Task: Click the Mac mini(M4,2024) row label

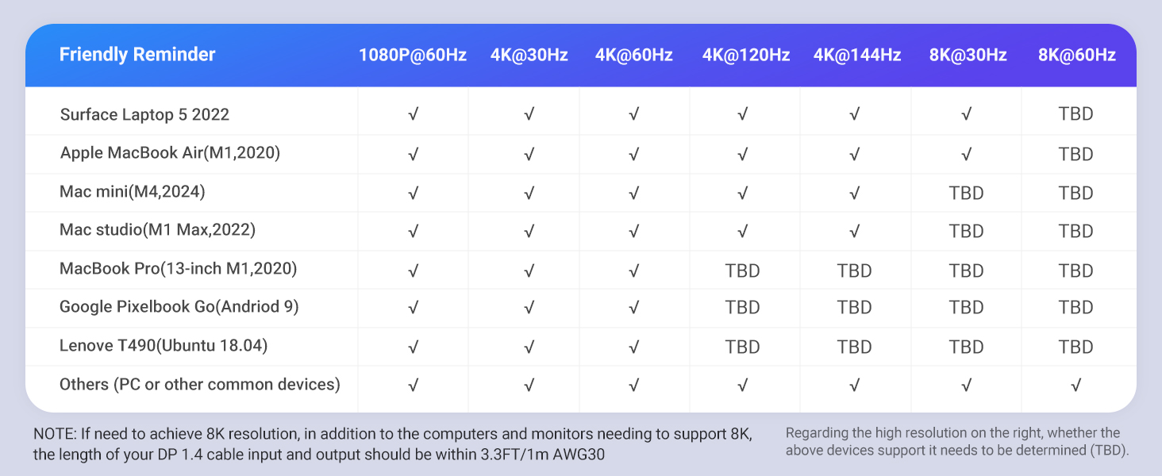Action: 133,192
